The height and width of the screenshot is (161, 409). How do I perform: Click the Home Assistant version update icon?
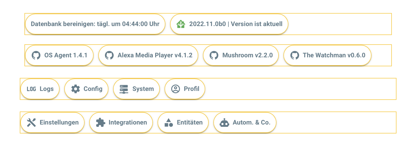[181, 24]
